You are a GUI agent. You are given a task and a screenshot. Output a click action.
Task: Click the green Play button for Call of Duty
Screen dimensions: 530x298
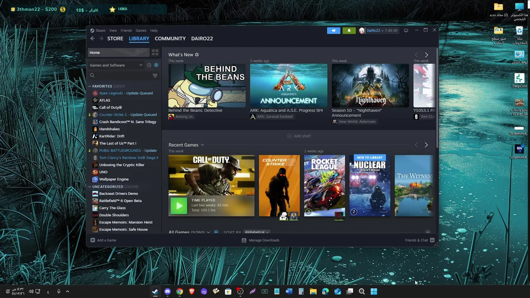(178, 206)
